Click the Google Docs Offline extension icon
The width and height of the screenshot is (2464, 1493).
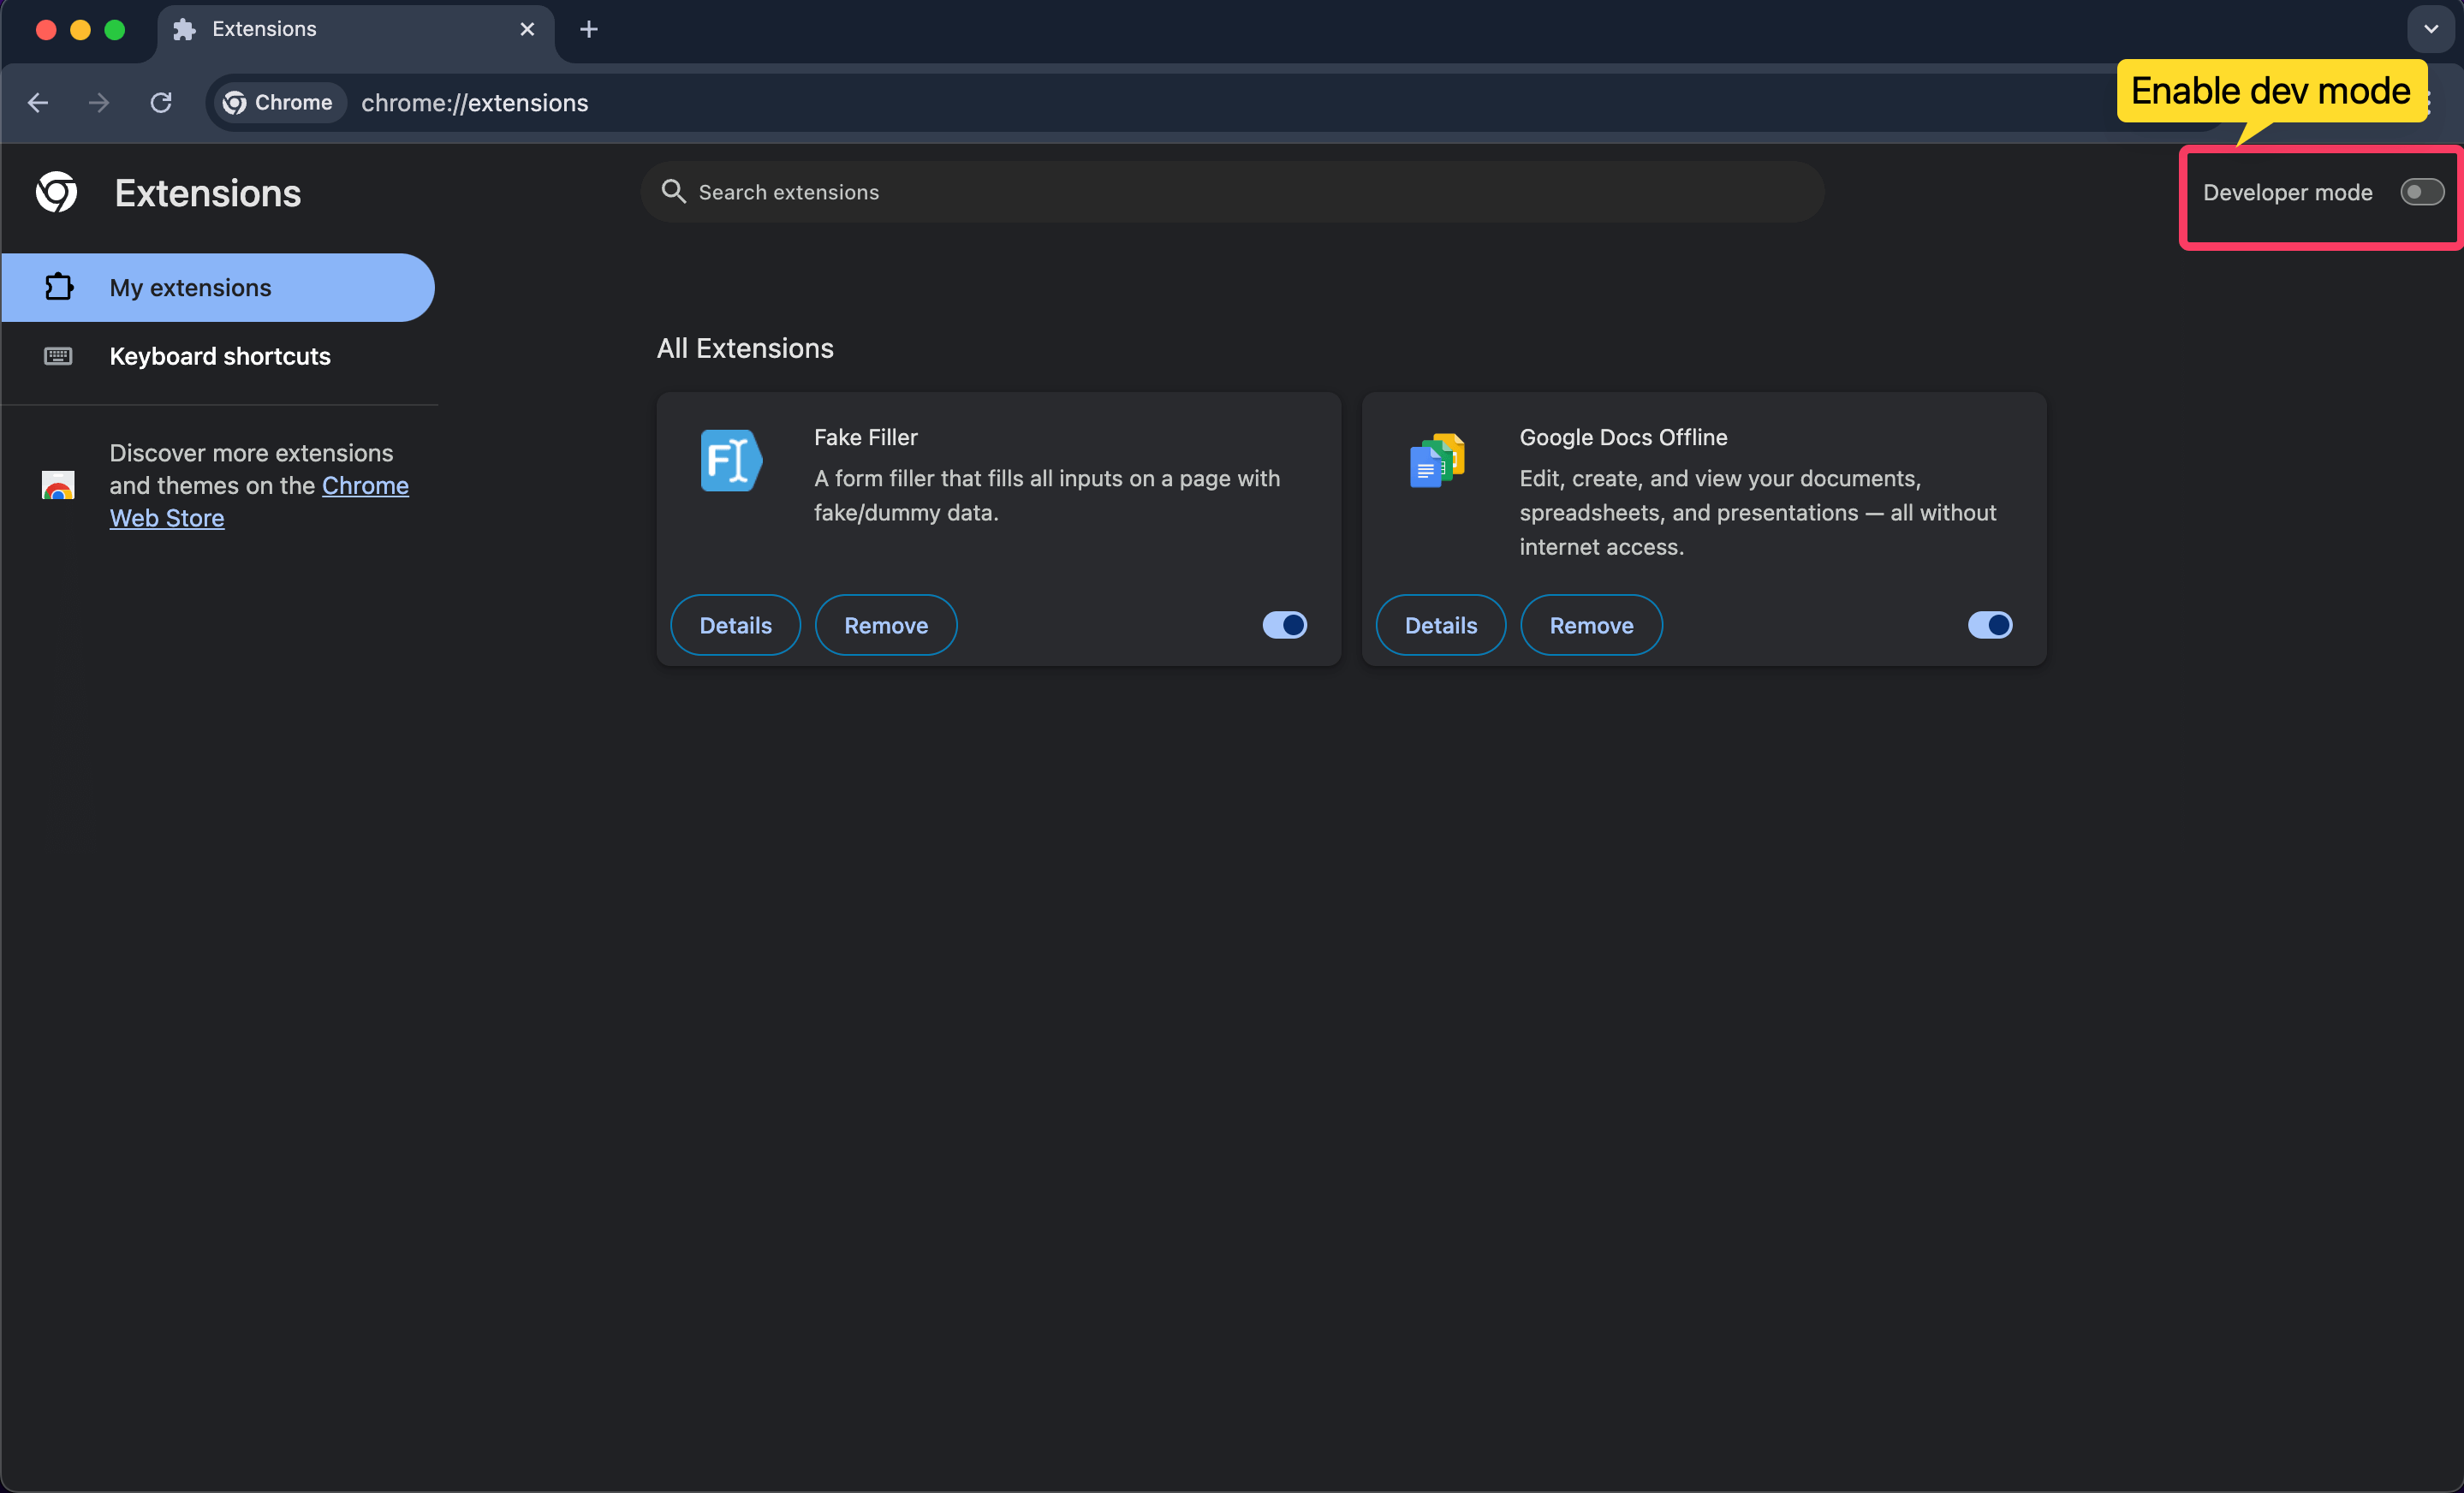[x=1437, y=460]
